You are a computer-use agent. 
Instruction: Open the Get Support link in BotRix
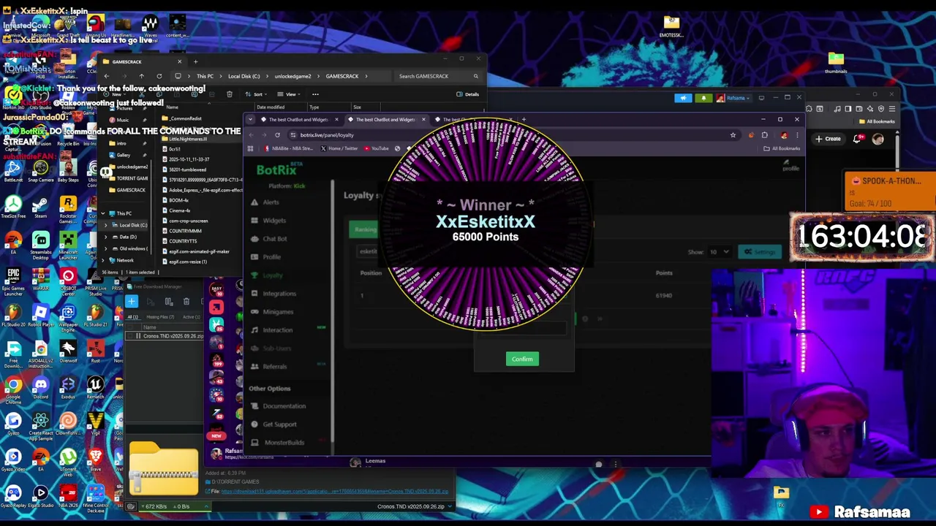click(x=274, y=424)
